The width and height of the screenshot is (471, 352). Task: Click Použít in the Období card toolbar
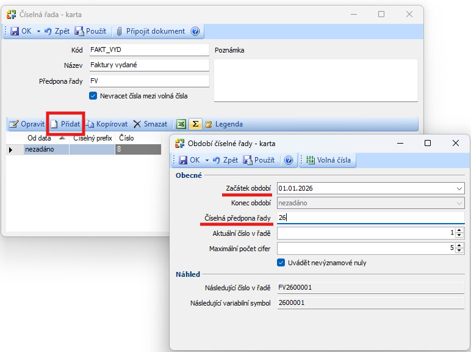(259, 160)
